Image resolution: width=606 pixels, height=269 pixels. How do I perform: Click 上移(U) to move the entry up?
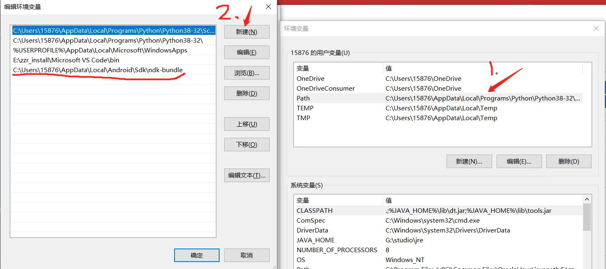click(246, 124)
